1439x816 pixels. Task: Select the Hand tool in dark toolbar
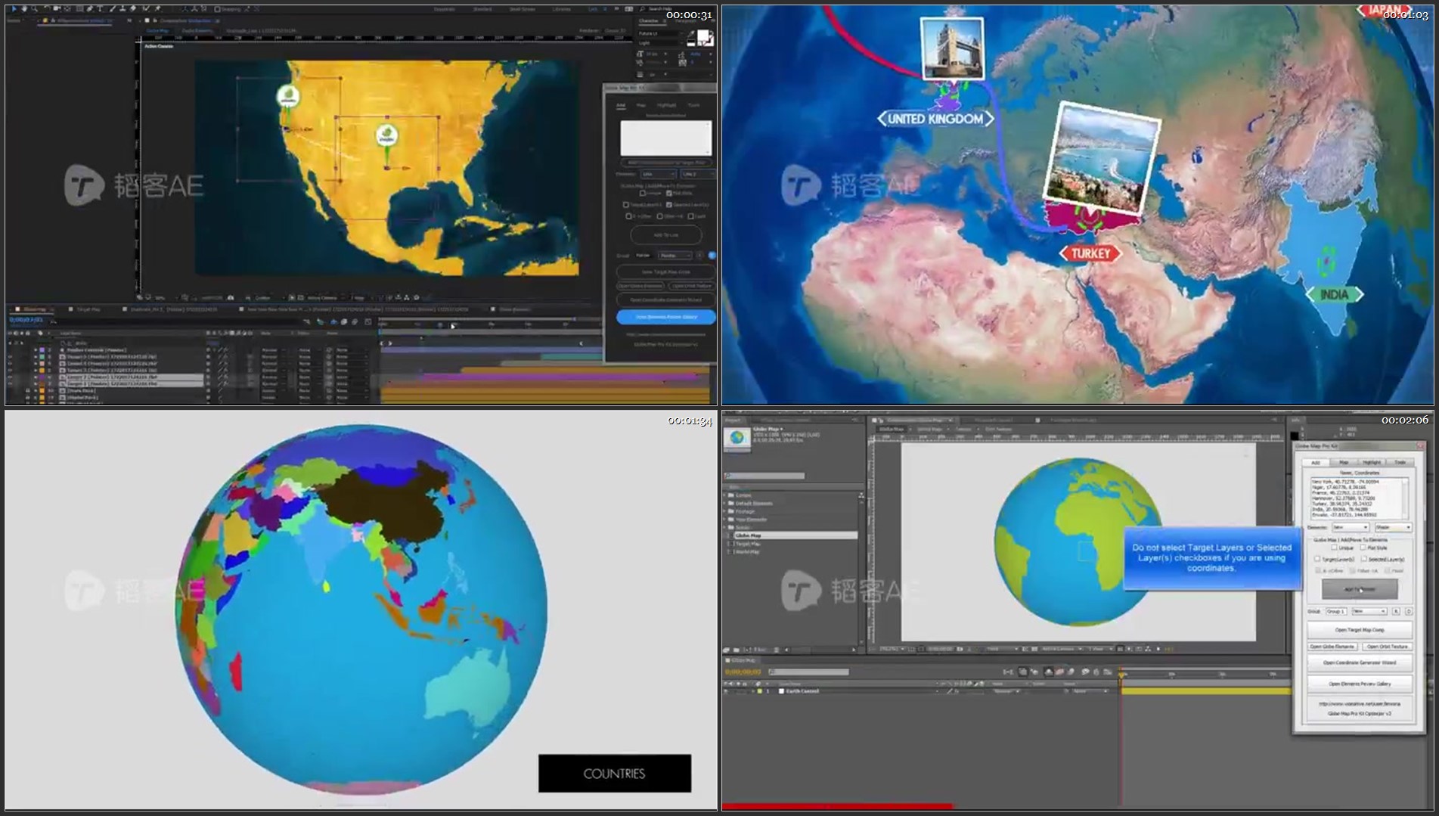(24, 9)
